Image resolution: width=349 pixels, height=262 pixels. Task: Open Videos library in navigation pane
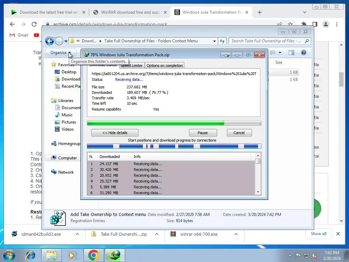[x=64, y=129]
